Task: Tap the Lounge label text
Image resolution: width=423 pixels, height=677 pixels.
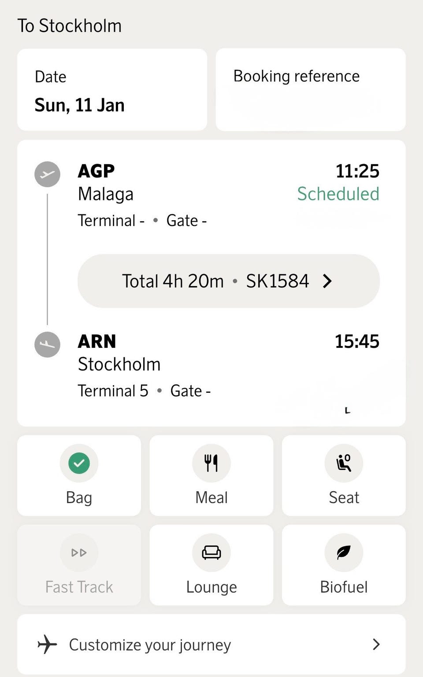Action: (211, 587)
